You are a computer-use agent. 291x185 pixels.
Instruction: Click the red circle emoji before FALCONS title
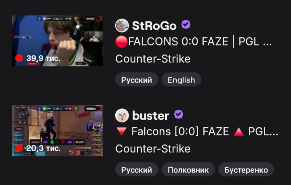click(122, 42)
